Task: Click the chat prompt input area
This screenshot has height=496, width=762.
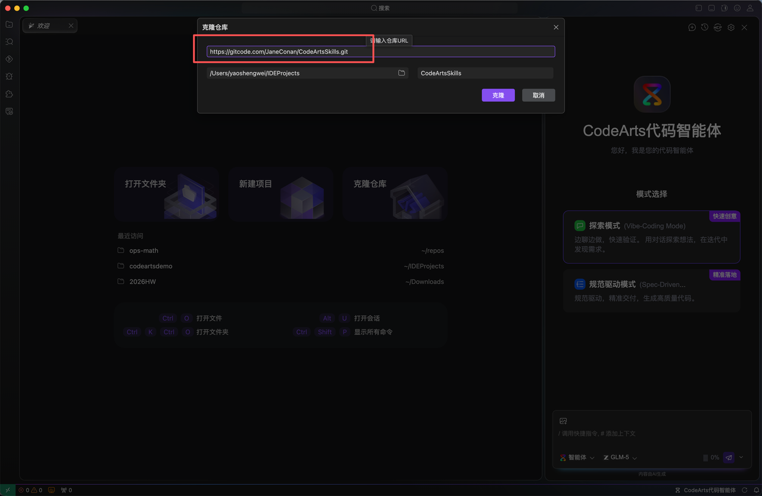Action: 651,434
